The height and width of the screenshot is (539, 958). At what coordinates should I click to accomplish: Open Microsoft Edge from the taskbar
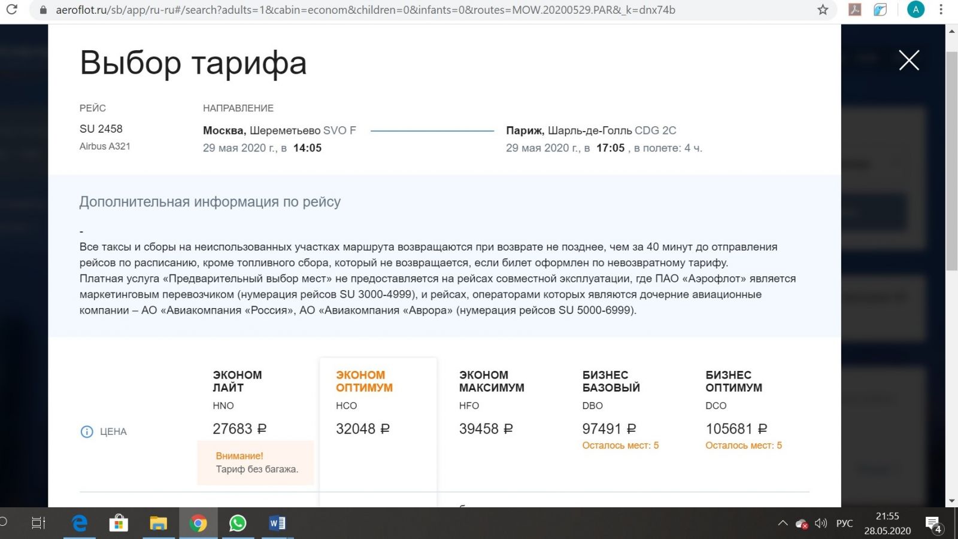click(80, 523)
